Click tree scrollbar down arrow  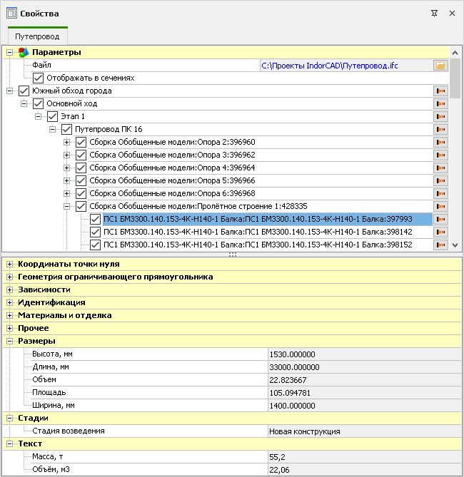[x=455, y=245]
